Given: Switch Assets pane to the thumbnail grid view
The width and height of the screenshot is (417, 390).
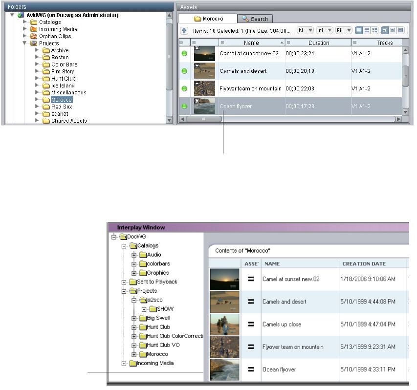Looking at the screenshot, I should click(375, 30).
